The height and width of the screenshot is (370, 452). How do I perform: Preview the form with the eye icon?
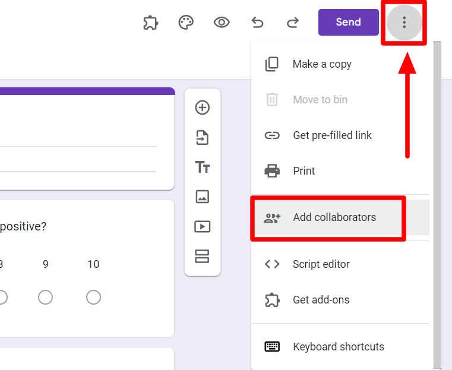tap(222, 22)
